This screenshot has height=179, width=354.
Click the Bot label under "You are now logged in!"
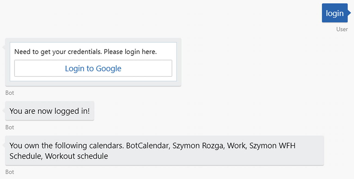click(x=10, y=127)
